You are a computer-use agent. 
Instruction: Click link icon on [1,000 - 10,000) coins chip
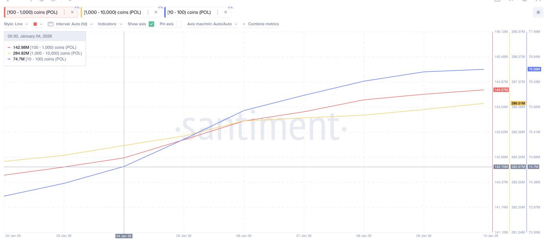(161, 7)
